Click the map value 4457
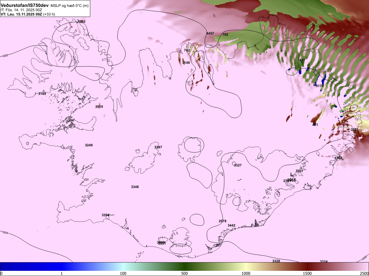369x276 pixels. pyautogui.click(x=210, y=33)
